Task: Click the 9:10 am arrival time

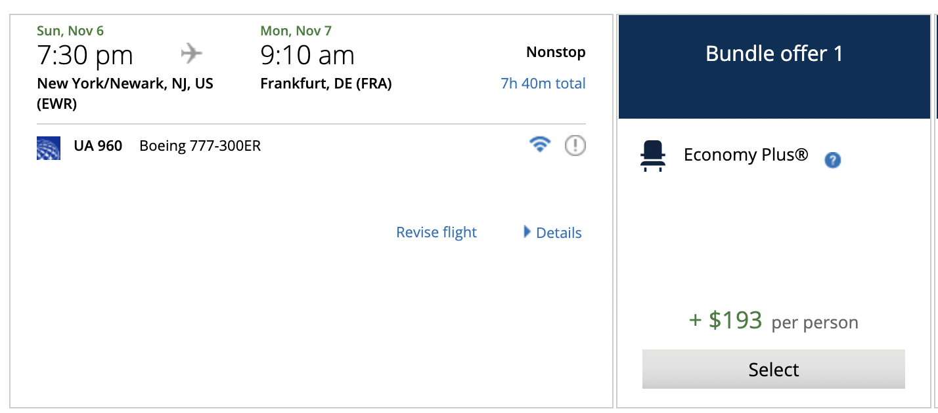Action: 307,56
